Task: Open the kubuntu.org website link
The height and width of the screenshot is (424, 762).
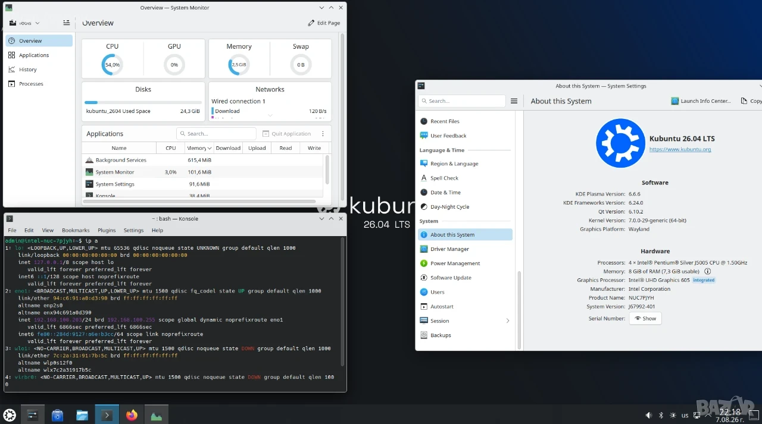Action: click(x=680, y=149)
